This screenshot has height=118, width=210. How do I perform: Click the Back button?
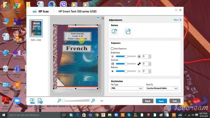148,101
